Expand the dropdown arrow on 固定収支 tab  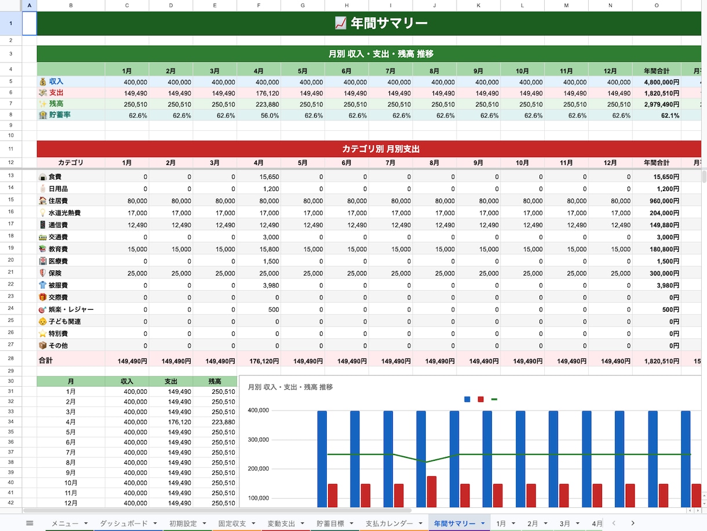(254, 523)
